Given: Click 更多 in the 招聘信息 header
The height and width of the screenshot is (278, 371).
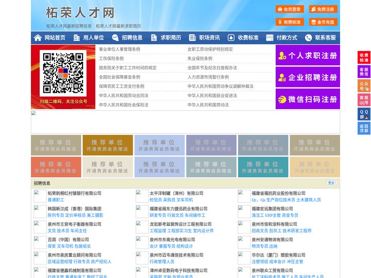Looking at the screenshot, I should (332, 183).
